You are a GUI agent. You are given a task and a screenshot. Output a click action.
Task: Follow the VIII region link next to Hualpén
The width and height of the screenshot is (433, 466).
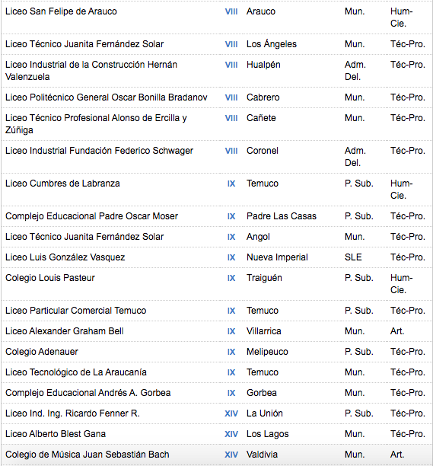pos(231,65)
